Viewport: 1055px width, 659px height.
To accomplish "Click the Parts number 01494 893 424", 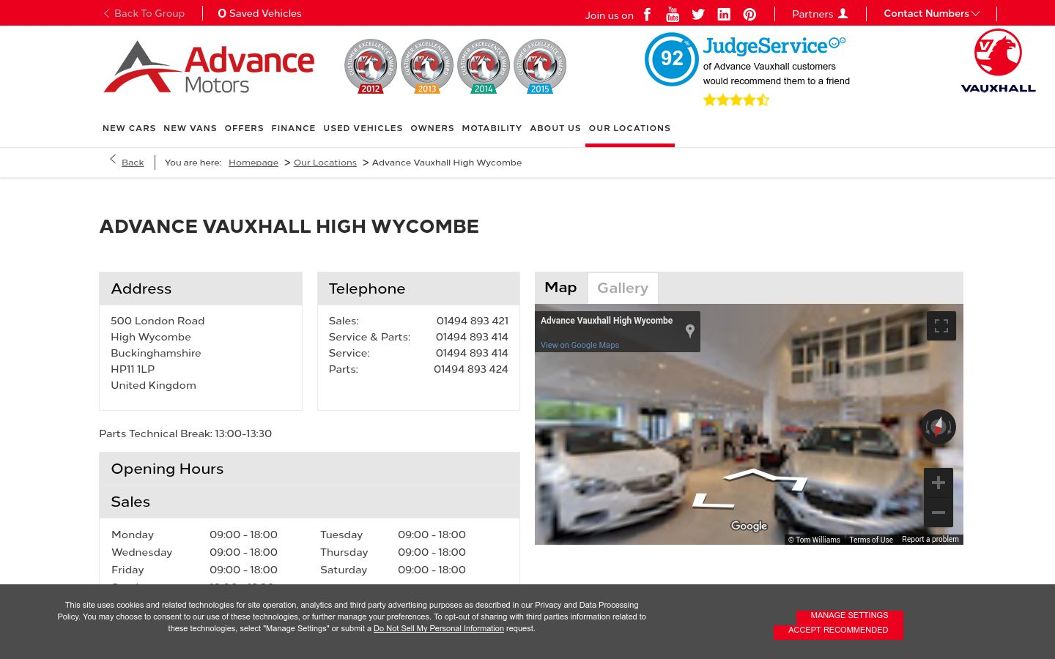I will (x=471, y=369).
